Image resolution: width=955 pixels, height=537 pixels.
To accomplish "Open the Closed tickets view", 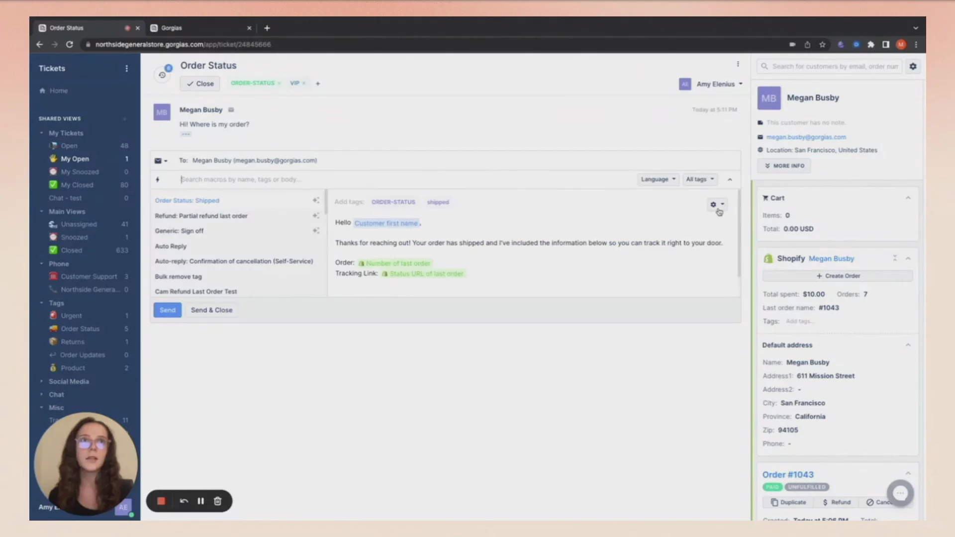I will click(x=71, y=251).
